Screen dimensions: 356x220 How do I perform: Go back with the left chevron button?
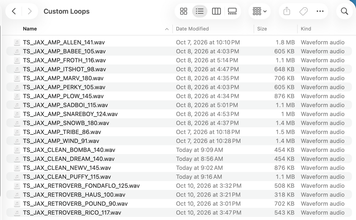[14, 11]
